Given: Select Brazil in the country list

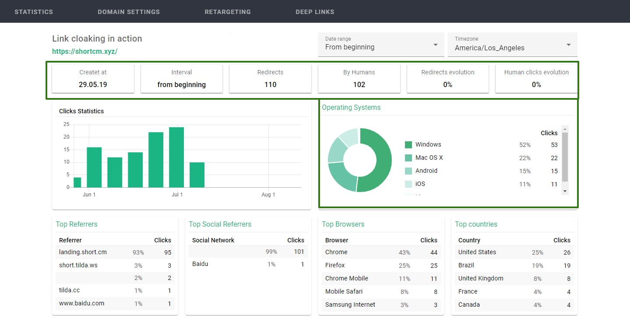Looking at the screenshot, I should pyautogui.click(x=514, y=266).
